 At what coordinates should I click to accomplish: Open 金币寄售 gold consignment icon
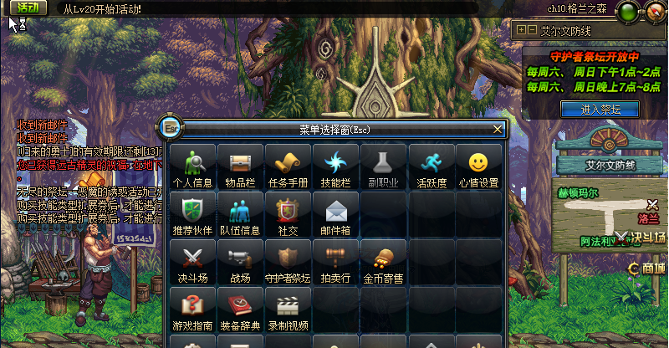(x=384, y=263)
